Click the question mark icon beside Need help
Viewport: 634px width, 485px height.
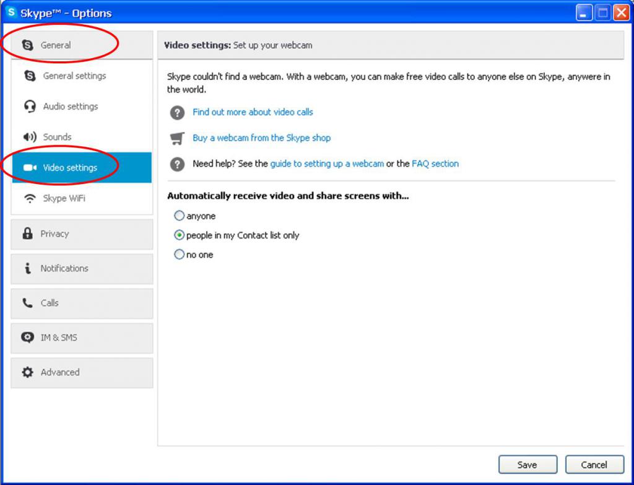pos(177,164)
